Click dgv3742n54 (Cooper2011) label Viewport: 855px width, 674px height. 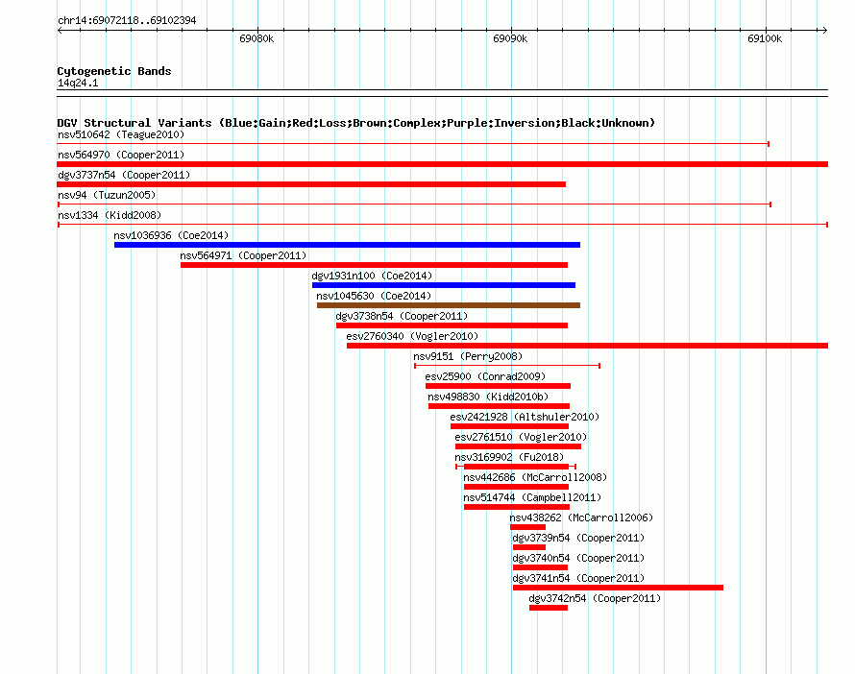click(x=595, y=598)
